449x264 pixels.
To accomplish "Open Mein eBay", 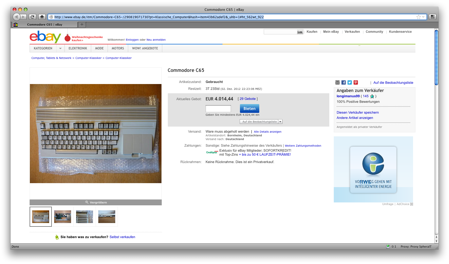I will pyautogui.click(x=331, y=32).
